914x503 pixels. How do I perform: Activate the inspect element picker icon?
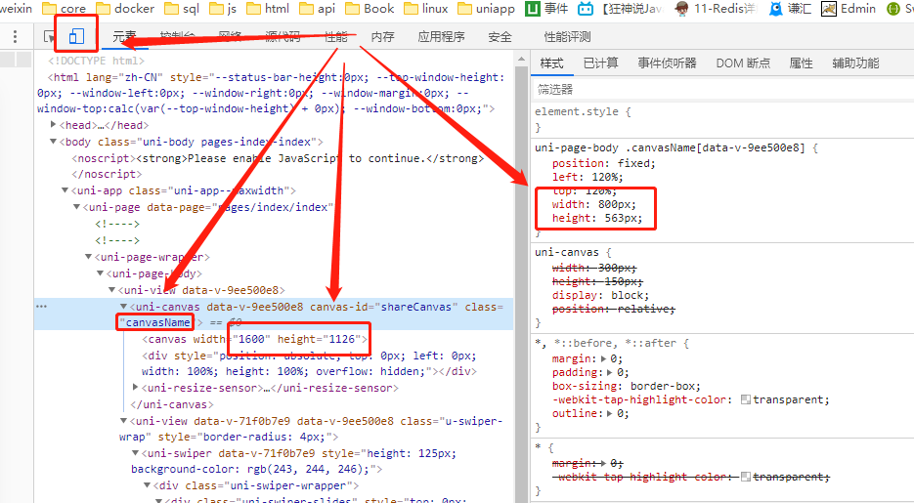(49, 37)
